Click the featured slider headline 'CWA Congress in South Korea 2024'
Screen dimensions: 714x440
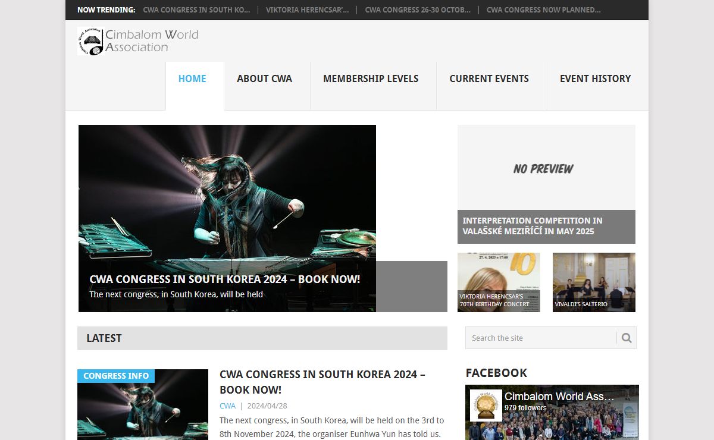pos(225,279)
